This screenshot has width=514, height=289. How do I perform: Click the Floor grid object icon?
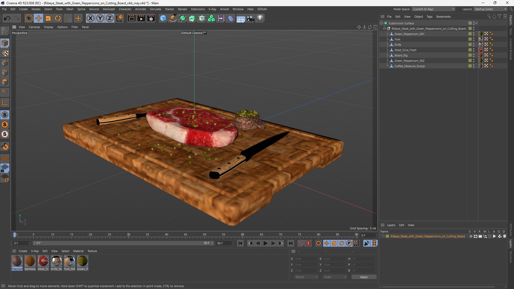pyautogui.click(x=241, y=18)
